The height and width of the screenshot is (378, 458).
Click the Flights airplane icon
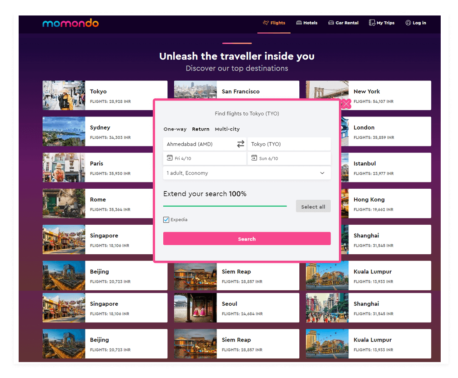pyautogui.click(x=266, y=23)
